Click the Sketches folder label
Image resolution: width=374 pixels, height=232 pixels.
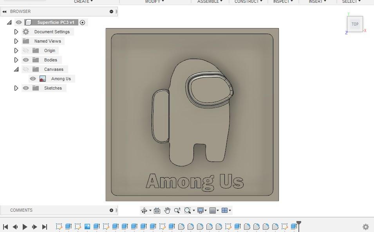[53, 88]
